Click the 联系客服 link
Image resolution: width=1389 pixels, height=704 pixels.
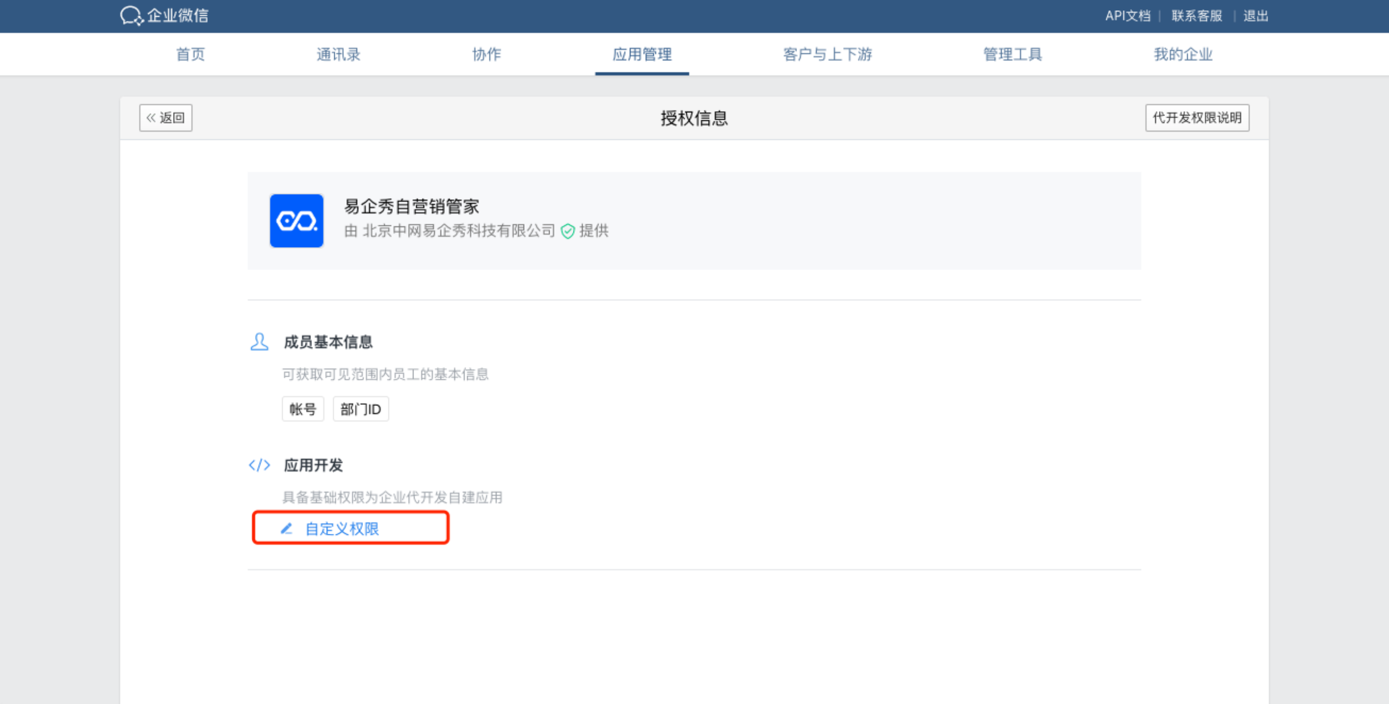(1197, 16)
